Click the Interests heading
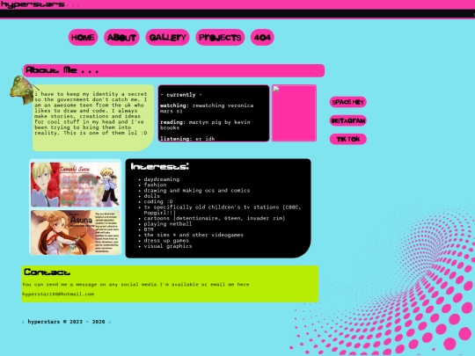Screen dimensions: 475x356 point(159,166)
